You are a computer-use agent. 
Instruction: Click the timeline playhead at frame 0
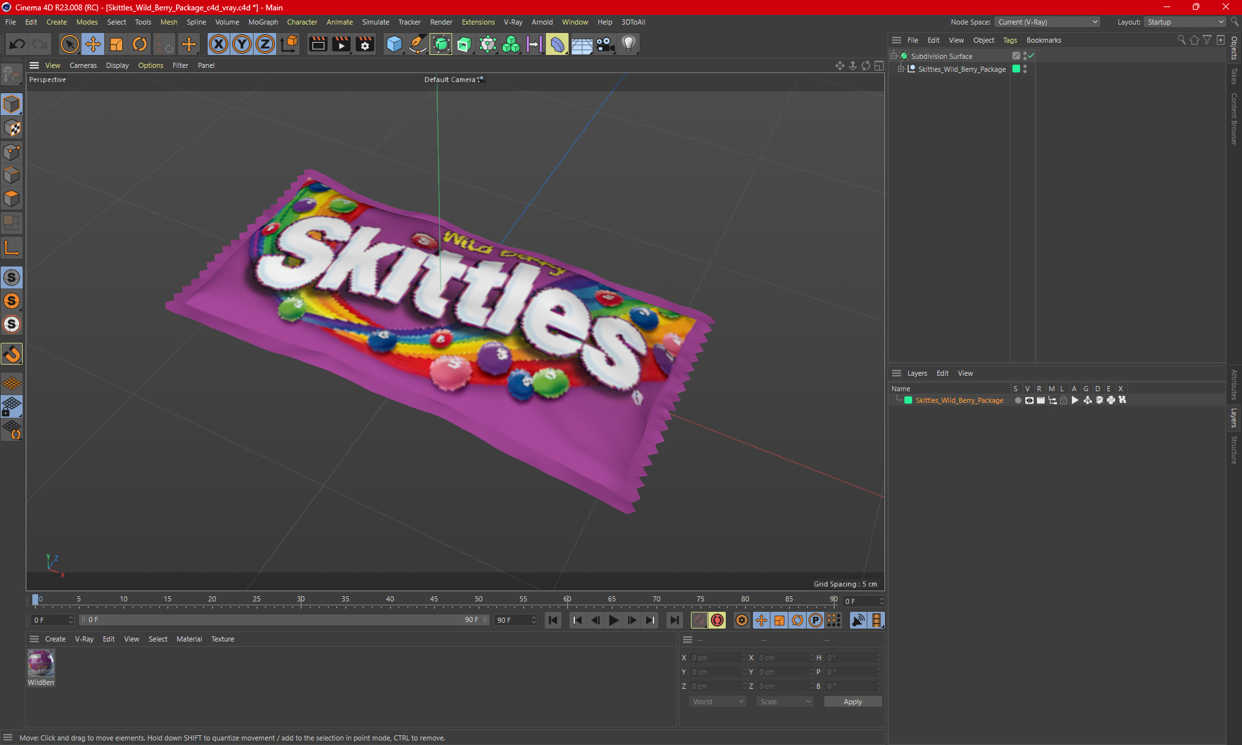tap(36, 600)
